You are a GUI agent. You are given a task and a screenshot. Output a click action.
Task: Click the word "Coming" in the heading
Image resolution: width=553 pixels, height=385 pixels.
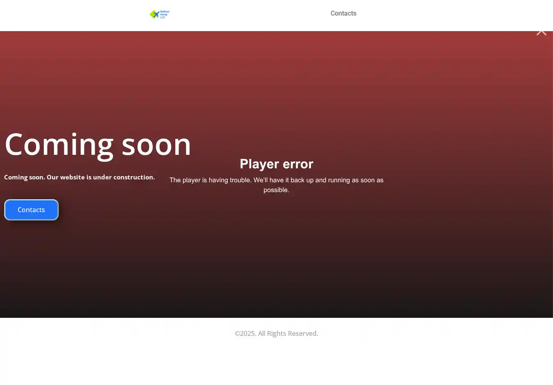click(59, 144)
